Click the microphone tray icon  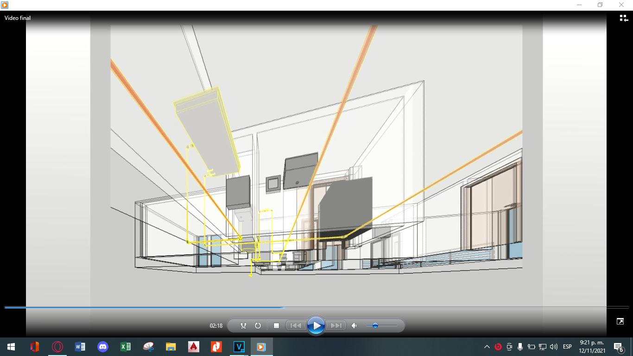[x=520, y=347]
